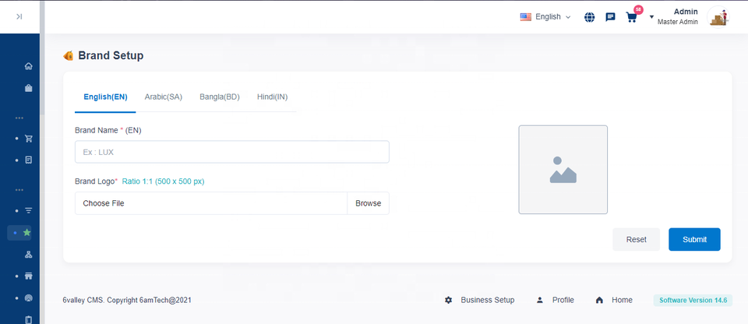Open the POS shopping bag icon in sidebar

click(29, 88)
